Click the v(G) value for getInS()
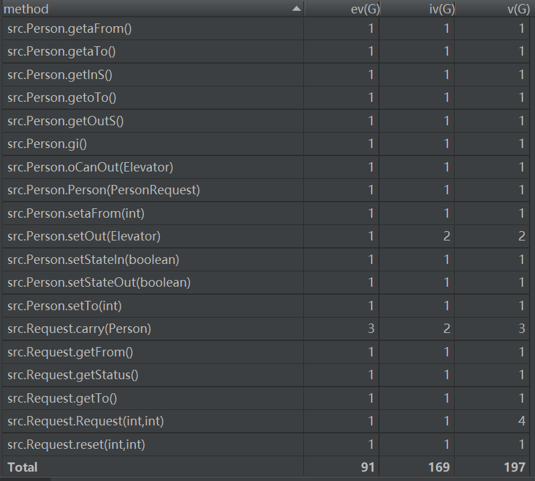This screenshot has width=535, height=481. (522, 75)
